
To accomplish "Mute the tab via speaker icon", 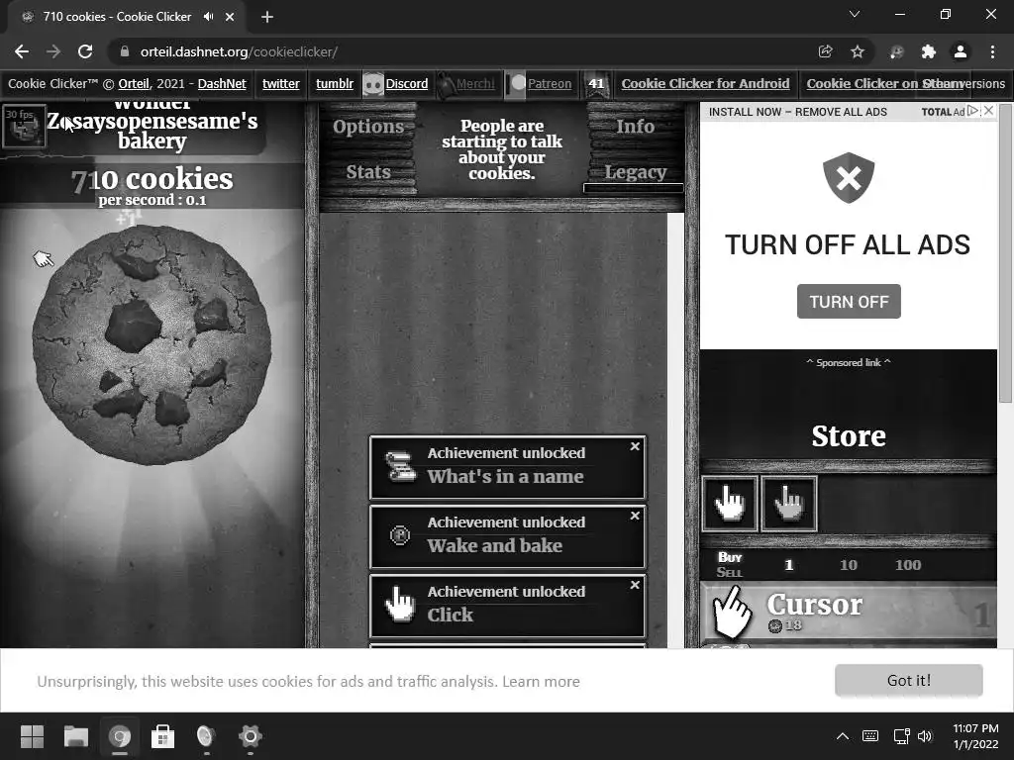I will point(208,17).
